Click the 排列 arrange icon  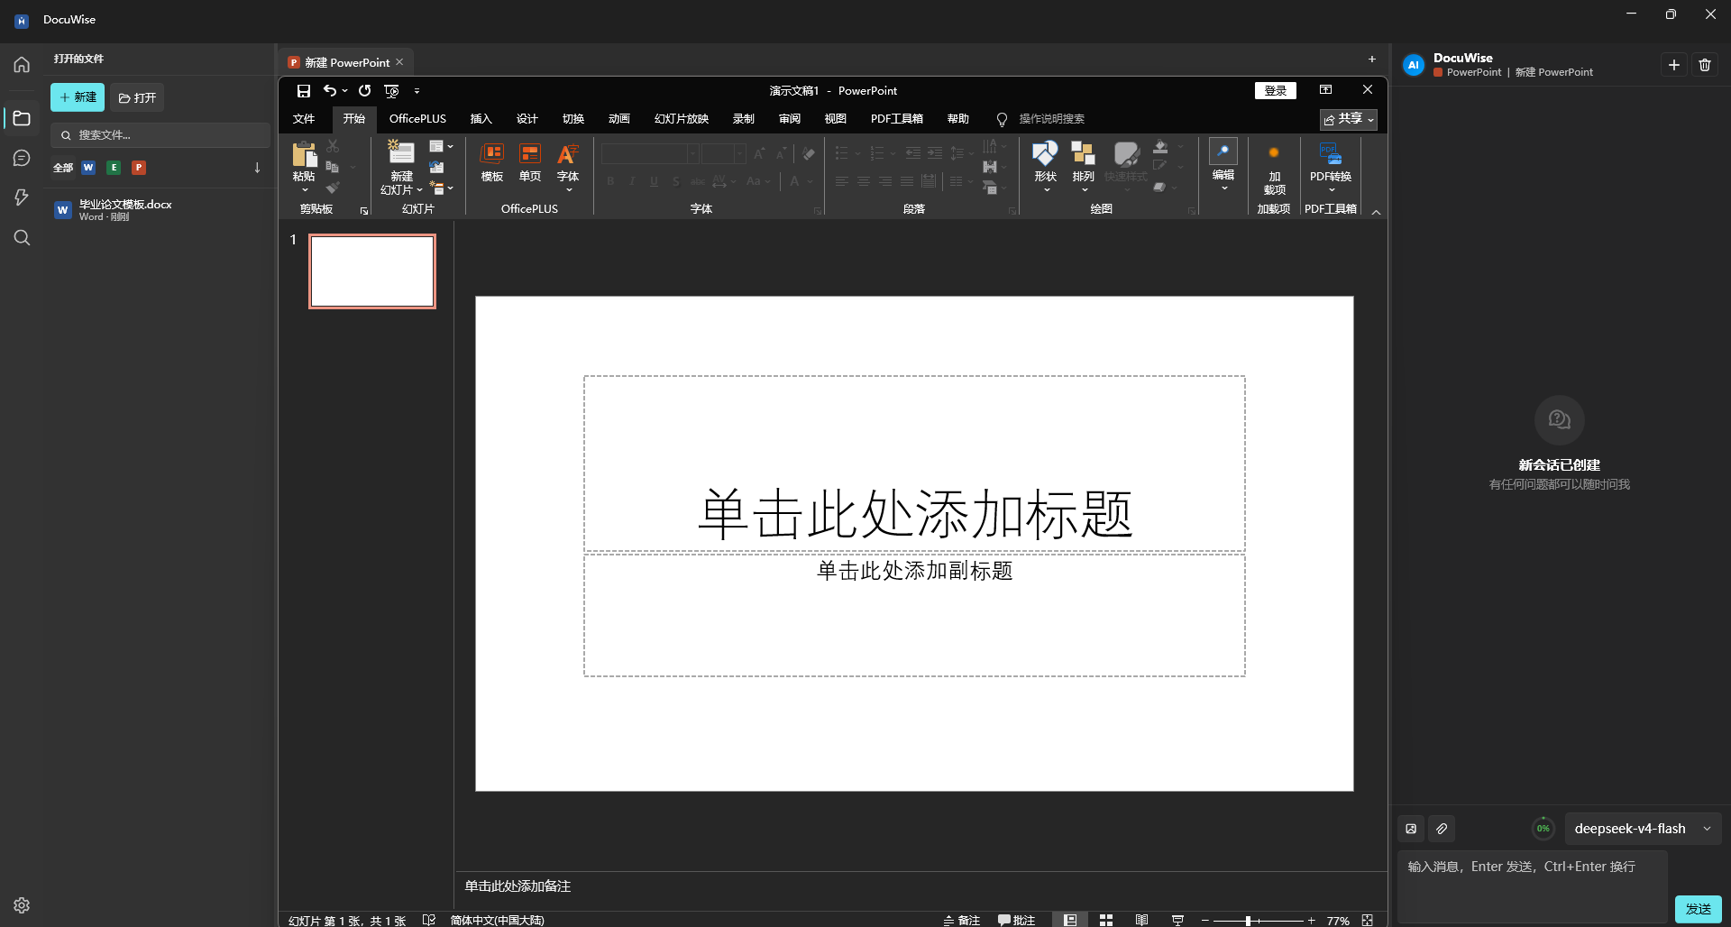pyautogui.click(x=1083, y=154)
